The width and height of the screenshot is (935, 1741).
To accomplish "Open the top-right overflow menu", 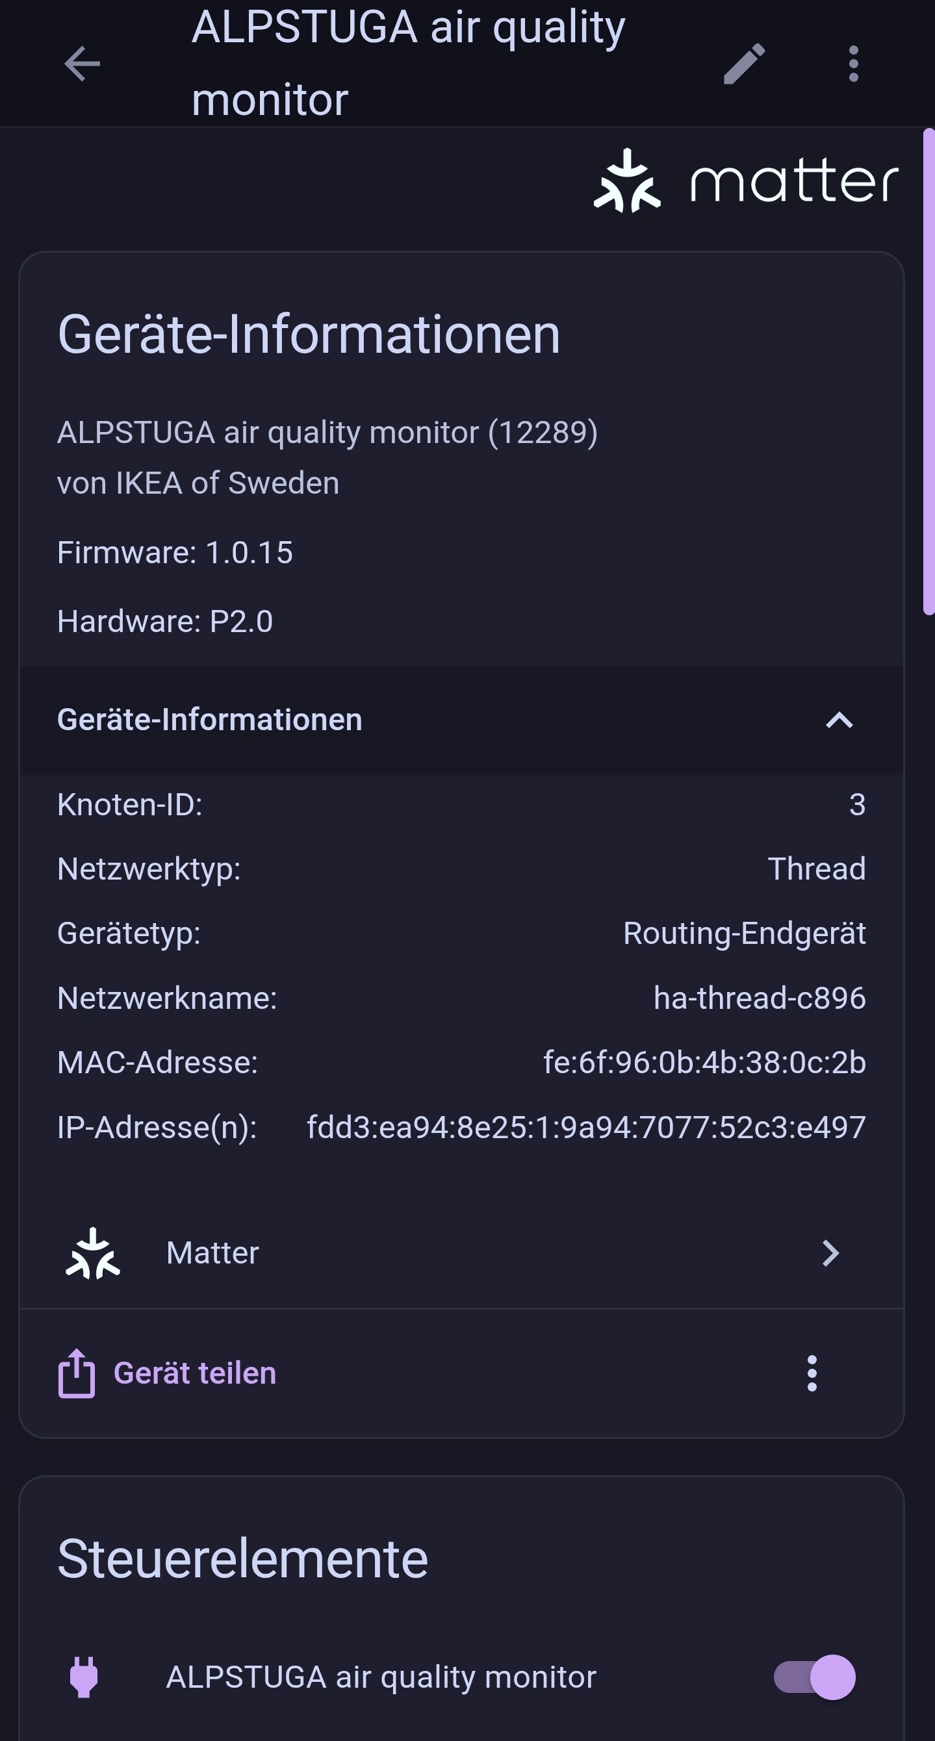I will coord(853,64).
